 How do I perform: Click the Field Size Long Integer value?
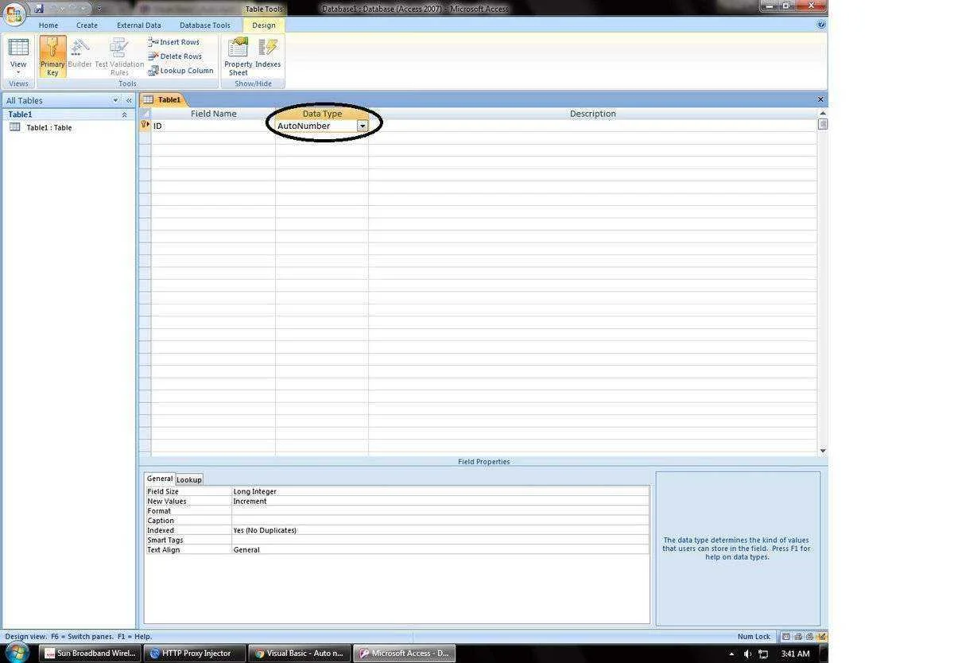coord(440,491)
